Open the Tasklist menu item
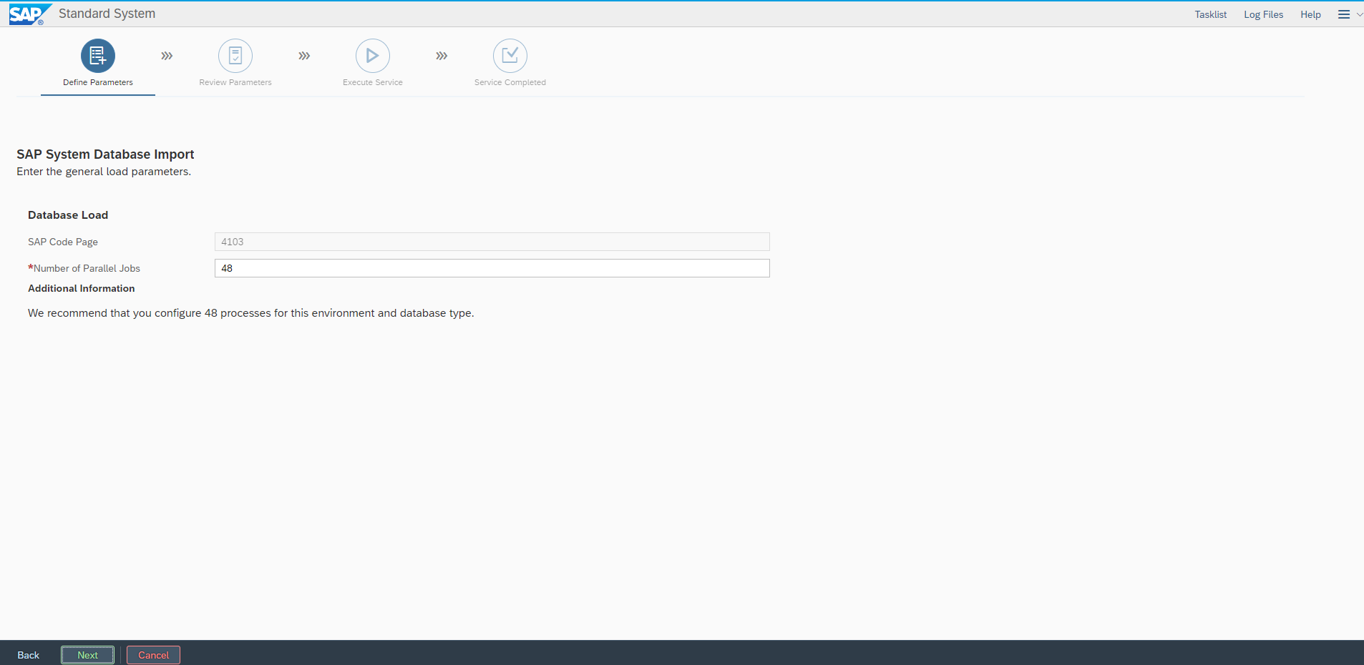The height and width of the screenshot is (665, 1364). pyautogui.click(x=1210, y=14)
